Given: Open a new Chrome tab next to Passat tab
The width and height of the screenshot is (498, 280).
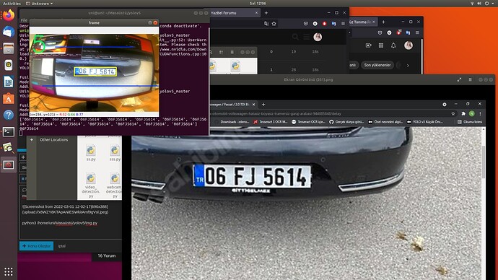Looking at the screenshot, I should click(x=263, y=105).
